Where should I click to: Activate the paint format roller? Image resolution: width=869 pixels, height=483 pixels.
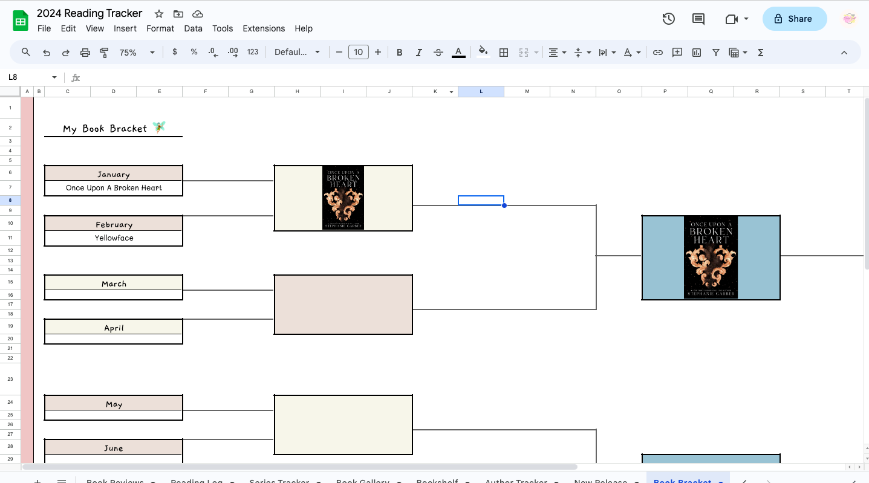104,53
